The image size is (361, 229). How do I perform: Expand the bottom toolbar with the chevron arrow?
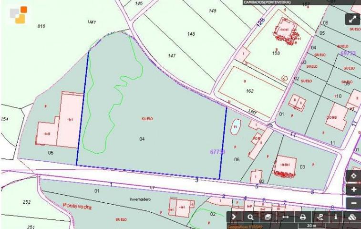click(x=234, y=217)
